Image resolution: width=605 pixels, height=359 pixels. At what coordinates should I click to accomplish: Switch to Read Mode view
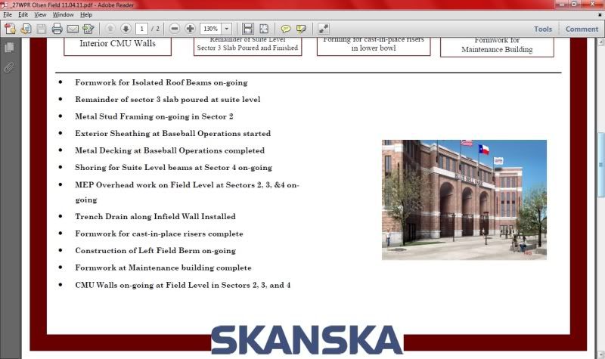pyautogui.click(x=324, y=29)
